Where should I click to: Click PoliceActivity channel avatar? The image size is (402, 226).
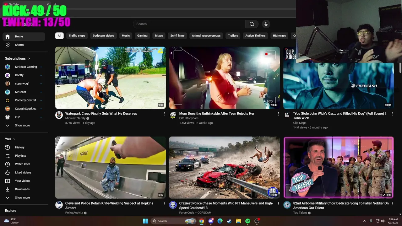[59, 205]
